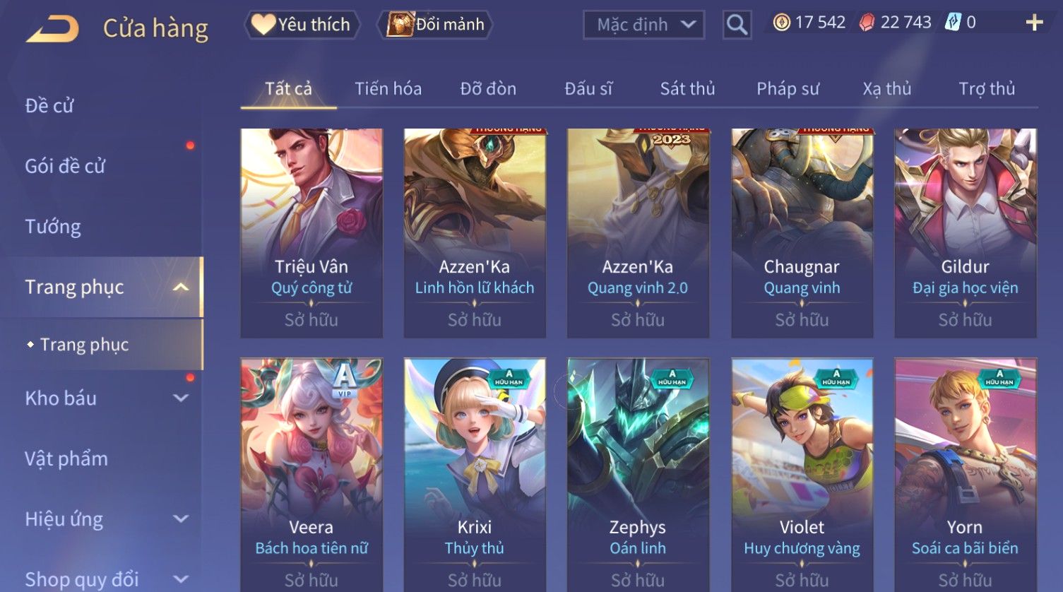Add currency with the plus icon

1034,23
